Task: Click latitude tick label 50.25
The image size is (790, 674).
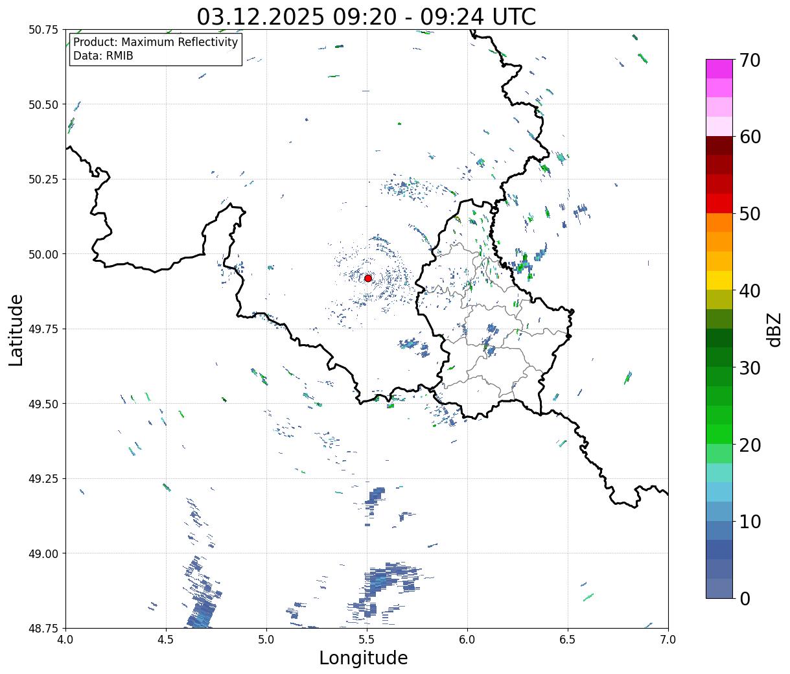Action: pos(43,180)
